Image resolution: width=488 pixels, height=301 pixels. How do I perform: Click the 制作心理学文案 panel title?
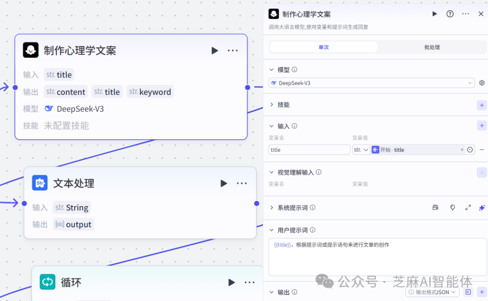(x=306, y=14)
